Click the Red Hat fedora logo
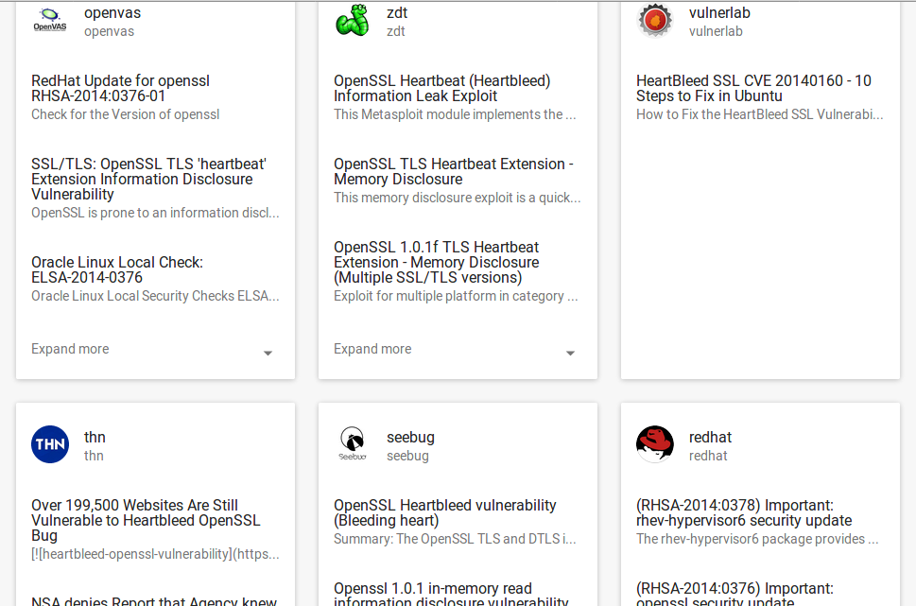The width and height of the screenshot is (916, 606). coord(655,444)
